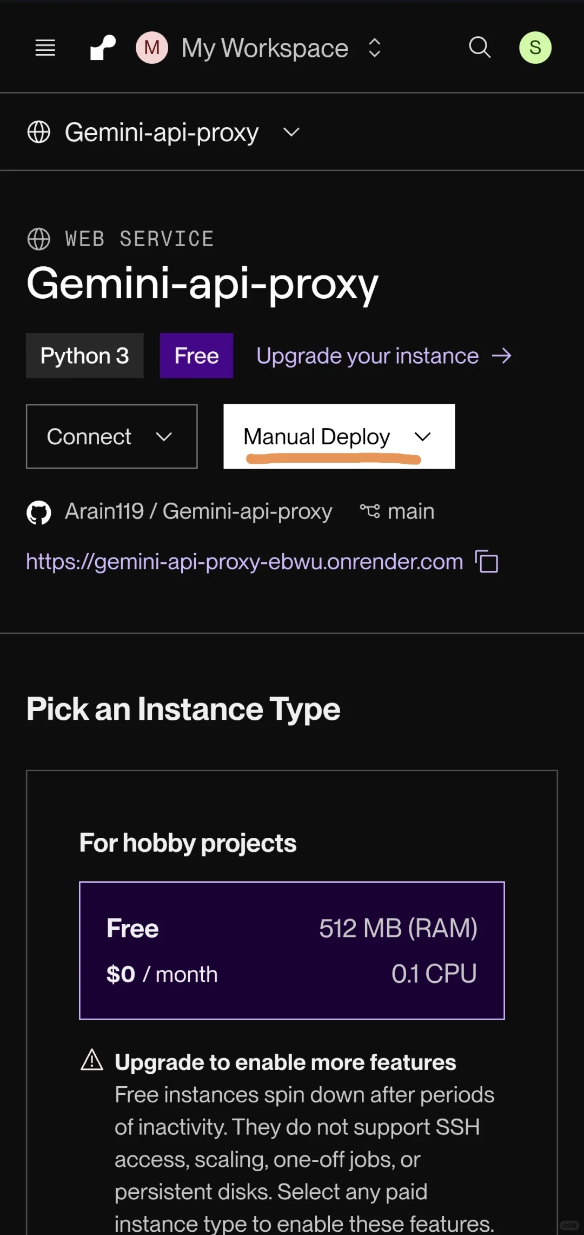This screenshot has width=584, height=1235.
Task: Open the green S user avatar
Action: point(535,48)
